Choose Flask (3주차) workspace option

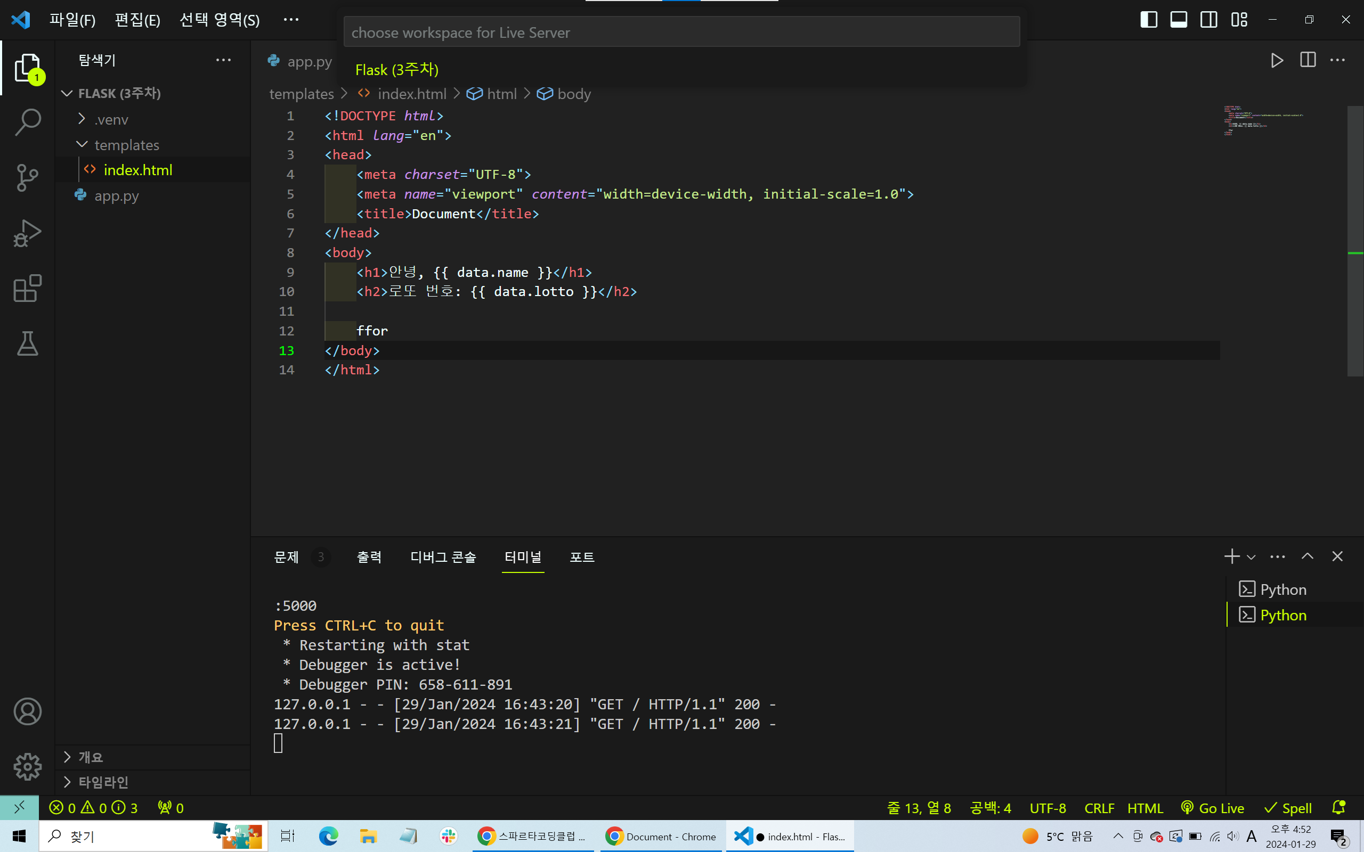point(681,69)
